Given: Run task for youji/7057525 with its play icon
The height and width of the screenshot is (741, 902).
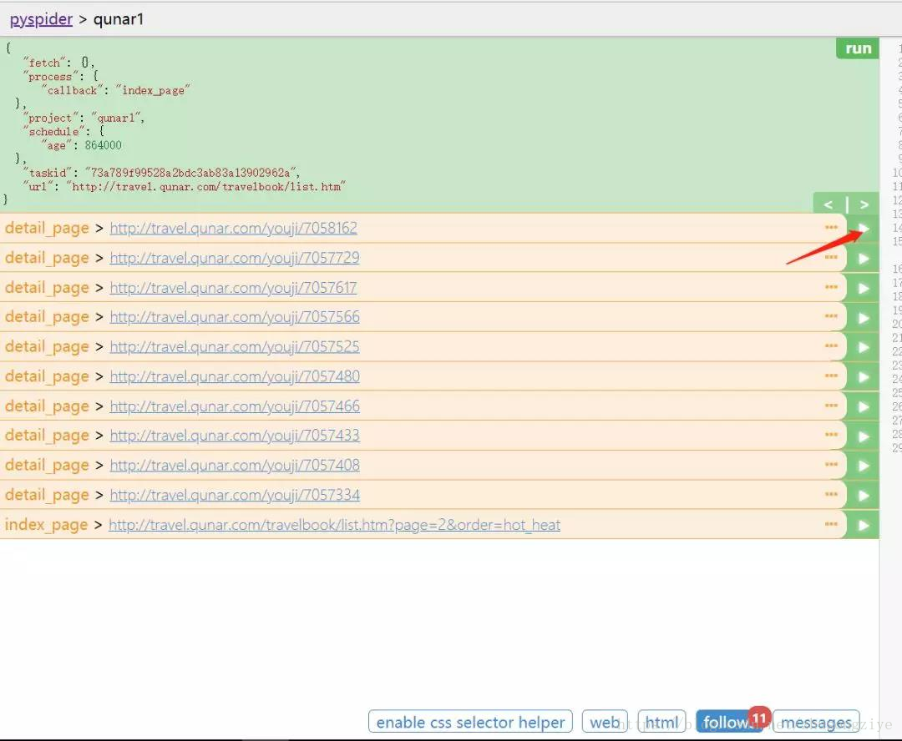Looking at the screenshot, I should coord(863,347).
